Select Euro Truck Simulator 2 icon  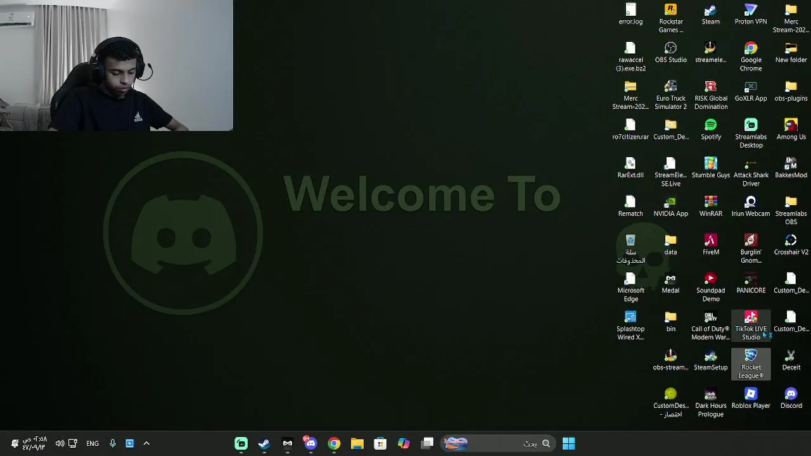(670, 95)
